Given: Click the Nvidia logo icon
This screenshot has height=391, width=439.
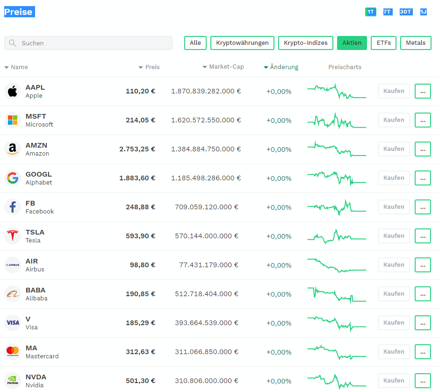Looking at the screenshot, I should pos(13,381).
